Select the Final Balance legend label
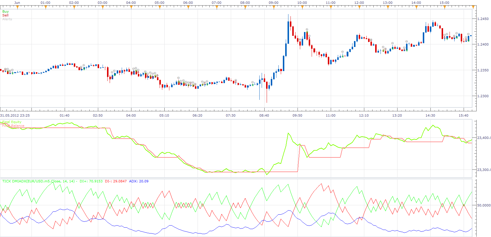This screenshot has height=237, width=491. (x=13, y=126)
